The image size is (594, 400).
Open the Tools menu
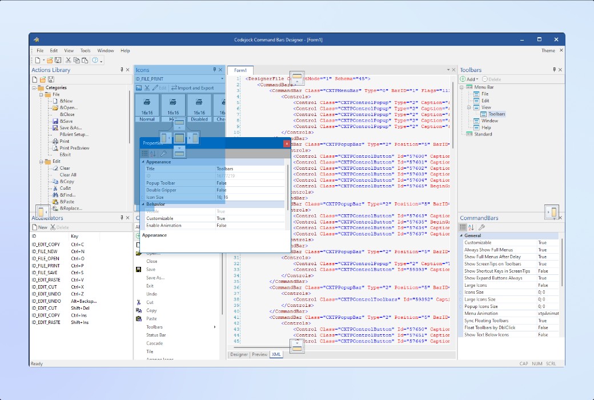point(85,50)
